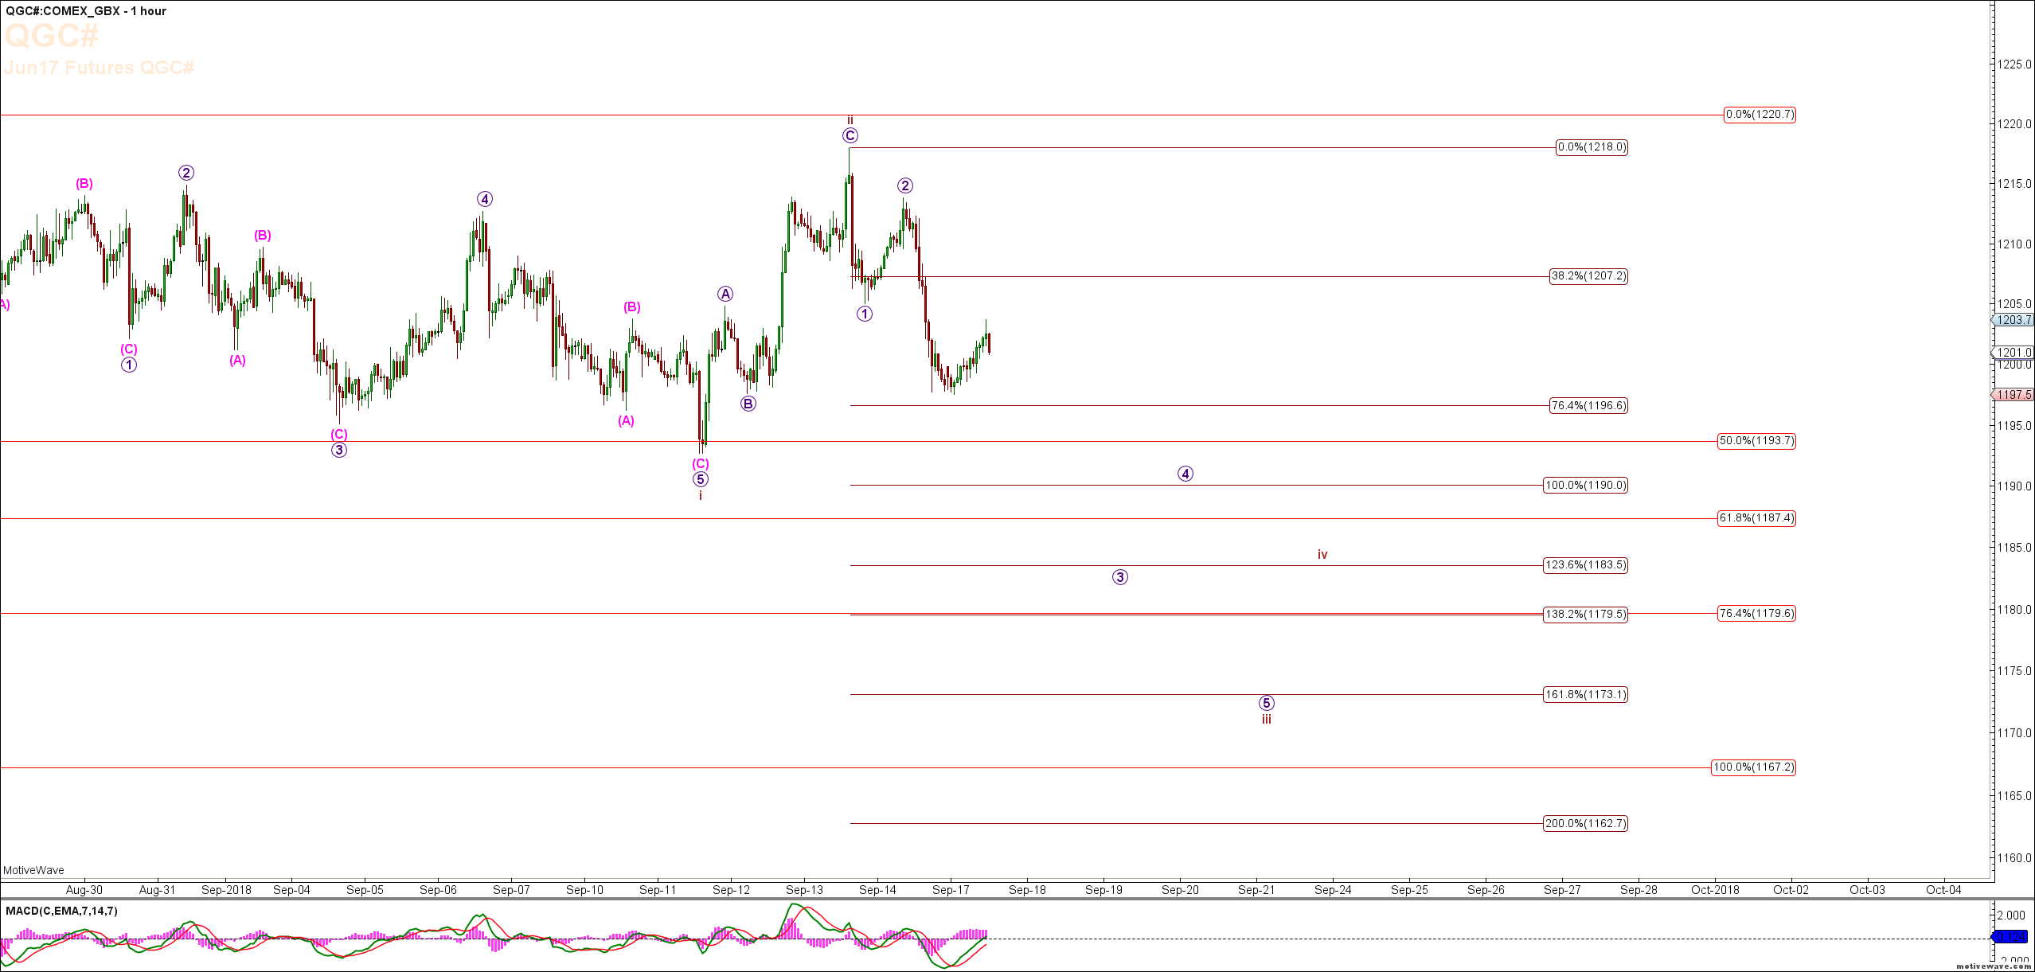Click the chart title QGC#:COMEX_GBX - 1 hour
Image resolution: width=2035 pixels, height=972 pixels.
click(x=86, y=11)
